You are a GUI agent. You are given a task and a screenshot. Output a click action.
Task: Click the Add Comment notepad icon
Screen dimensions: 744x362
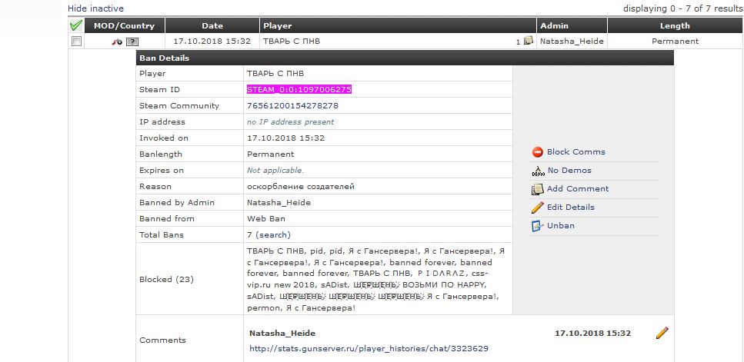(x=537, y=189)
